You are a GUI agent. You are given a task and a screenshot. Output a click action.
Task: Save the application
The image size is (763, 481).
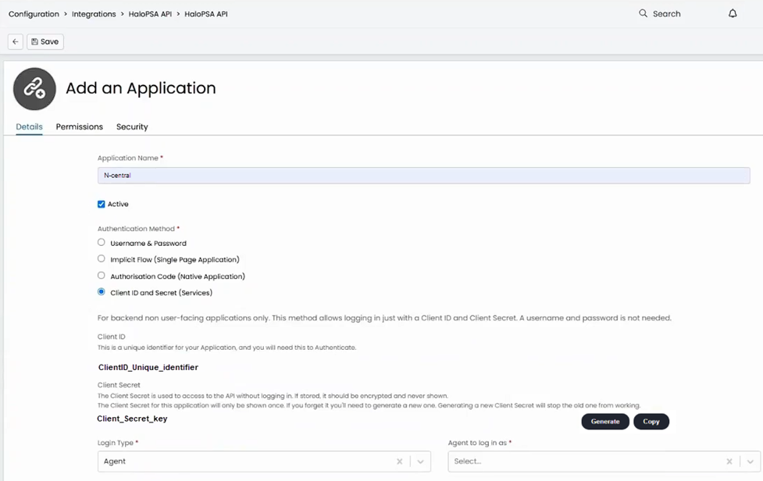point(45,42)
